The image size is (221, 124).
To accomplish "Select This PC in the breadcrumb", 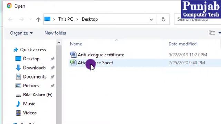I will click(66, 19).
